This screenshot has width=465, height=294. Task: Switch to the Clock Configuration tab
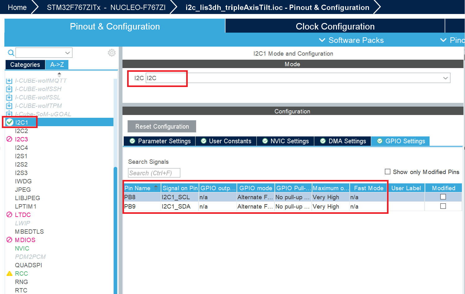pos(335,26)
